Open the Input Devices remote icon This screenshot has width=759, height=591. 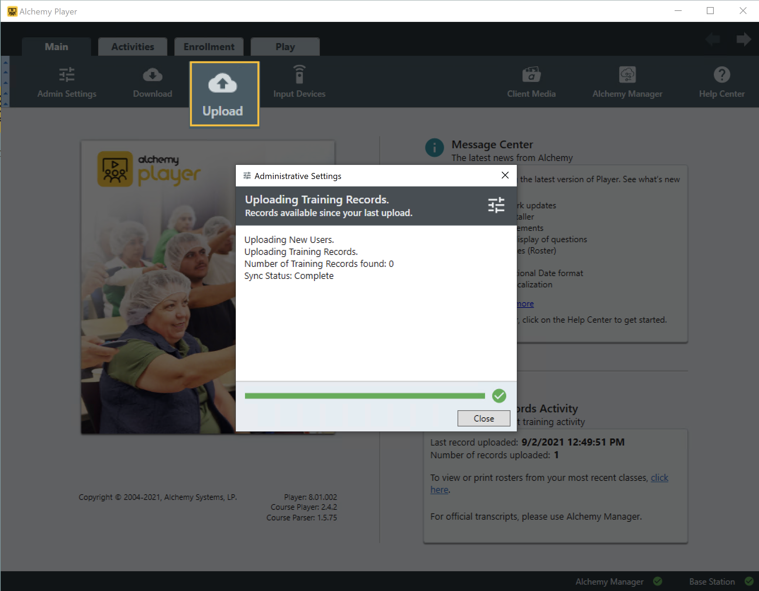(299, 74)
